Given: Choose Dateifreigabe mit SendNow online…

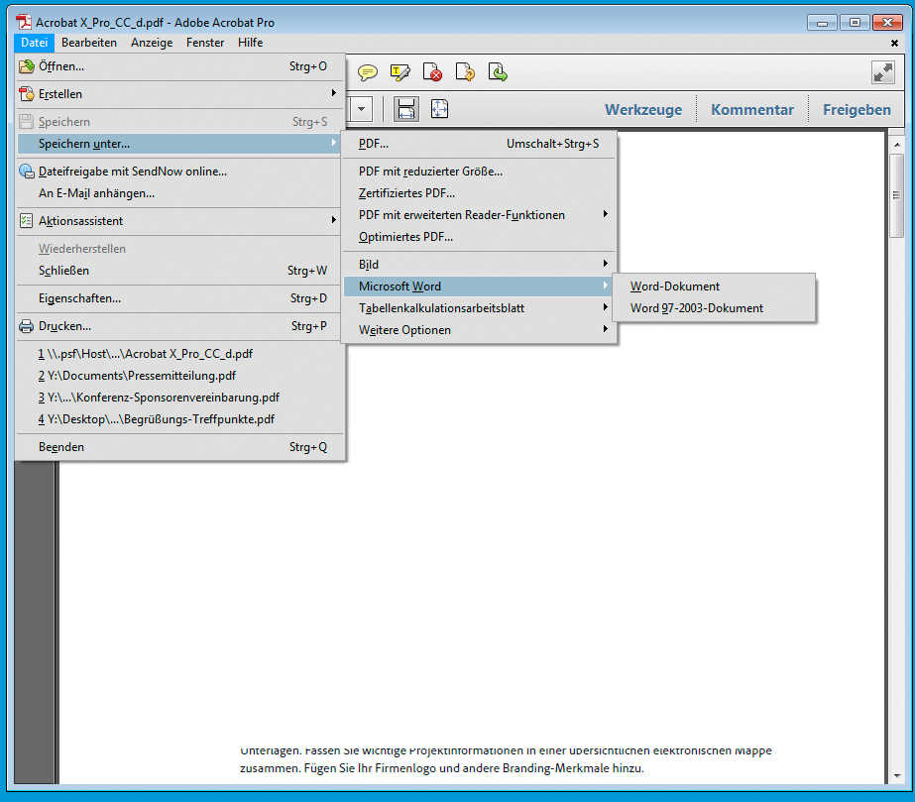Looking at the screenshot, I should pyautogui.click(x=178, y=172).
